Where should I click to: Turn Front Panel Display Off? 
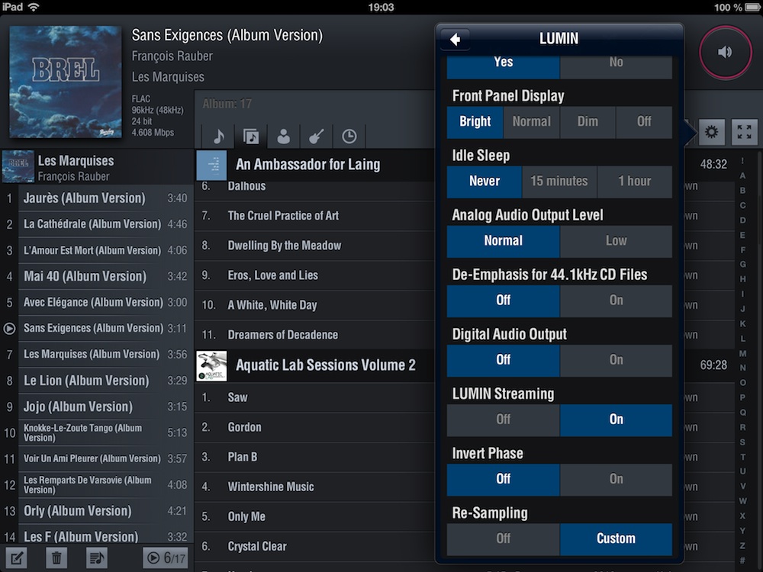(x=644, y=122)
